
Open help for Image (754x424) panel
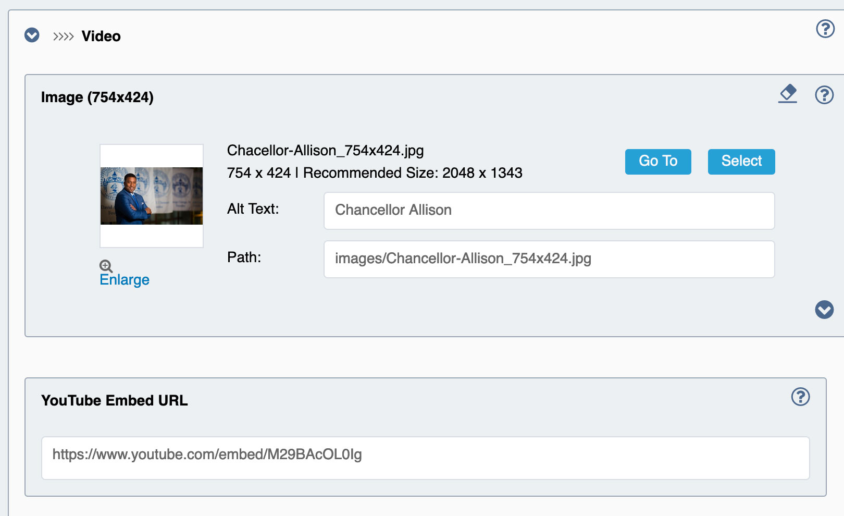[824, 95]
